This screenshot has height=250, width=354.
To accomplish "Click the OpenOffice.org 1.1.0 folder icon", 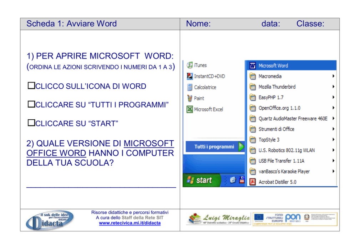I will coord(252,108).
